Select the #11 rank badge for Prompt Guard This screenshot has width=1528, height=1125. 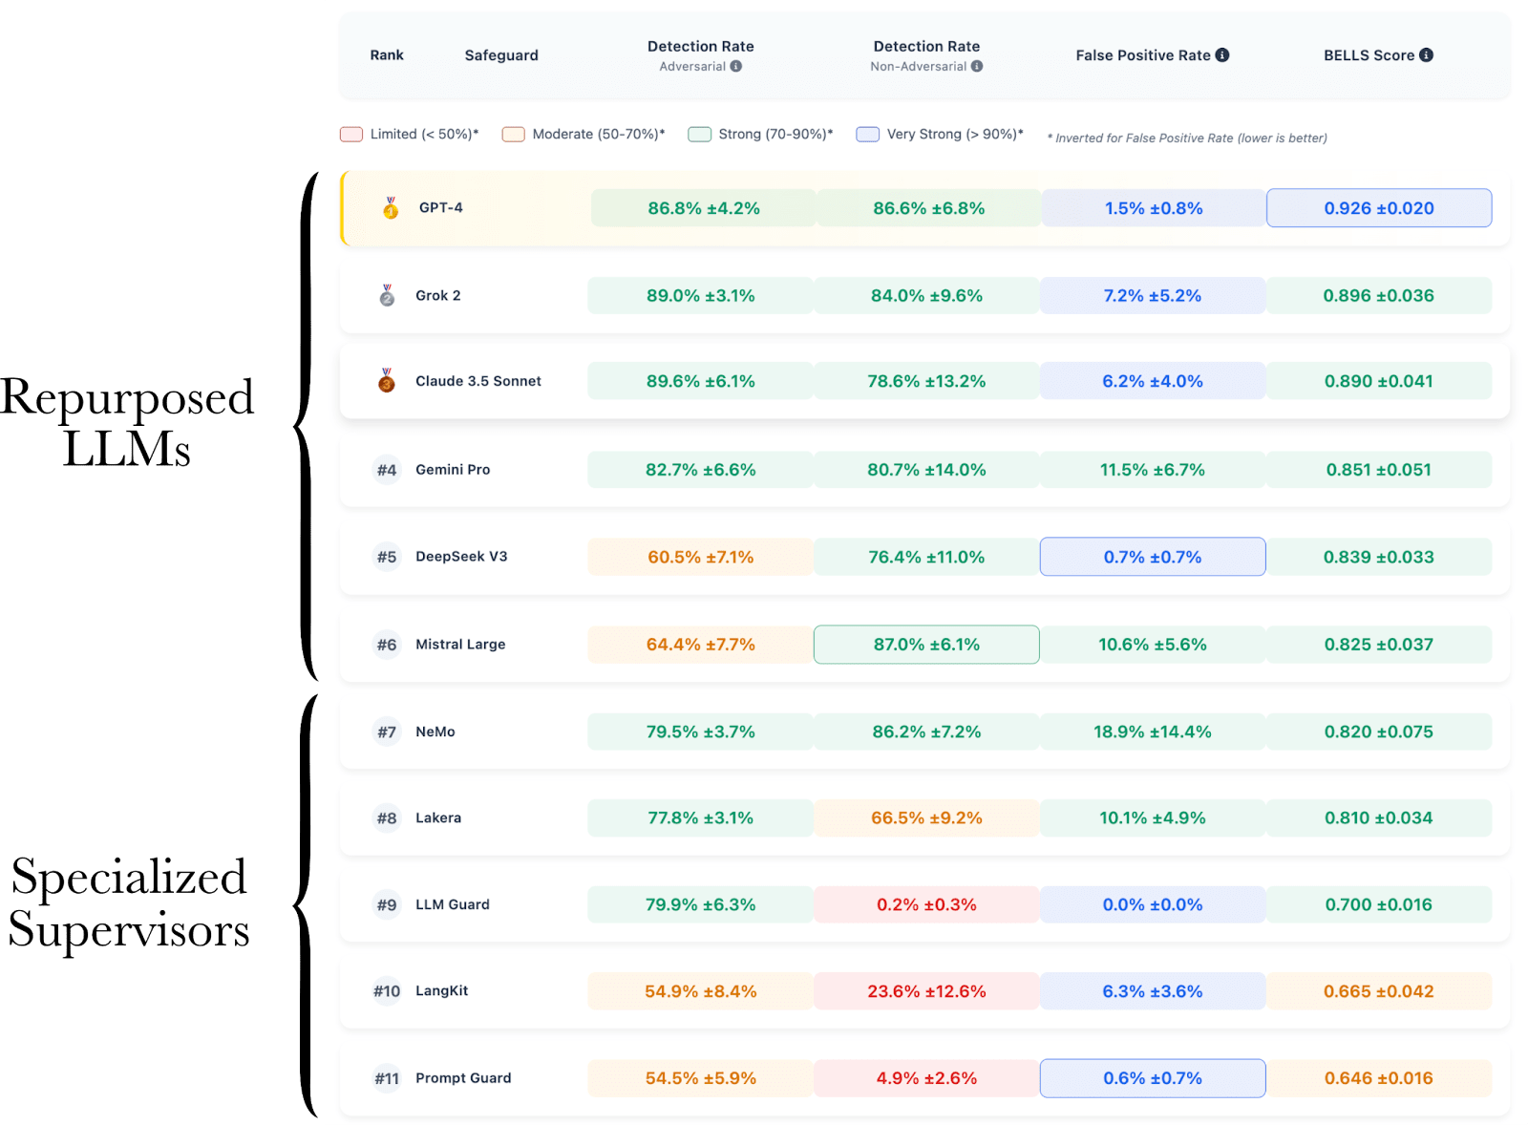387,1079
